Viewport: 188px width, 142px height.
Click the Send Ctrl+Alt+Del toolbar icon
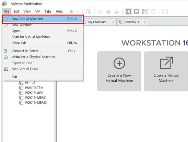(88, 12)
